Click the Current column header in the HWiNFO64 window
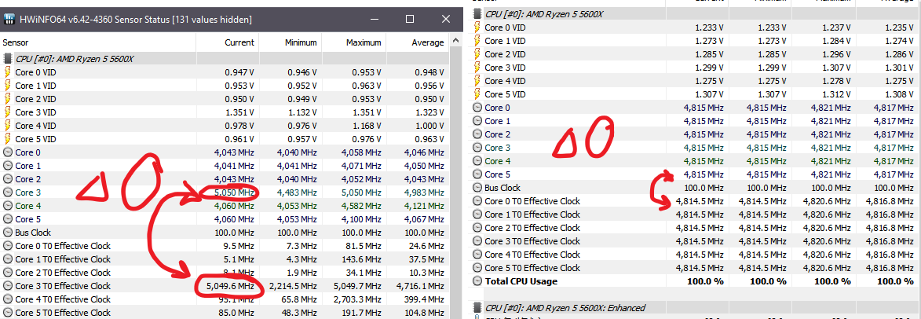921x319 pixels. click(x=228, y=42)
